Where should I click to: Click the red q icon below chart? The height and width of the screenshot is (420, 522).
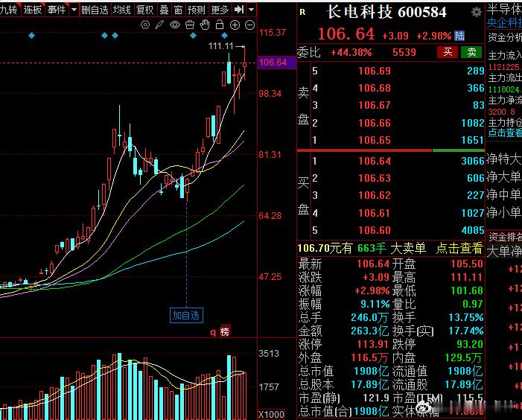pyautogui.click(x=213, y=332)
